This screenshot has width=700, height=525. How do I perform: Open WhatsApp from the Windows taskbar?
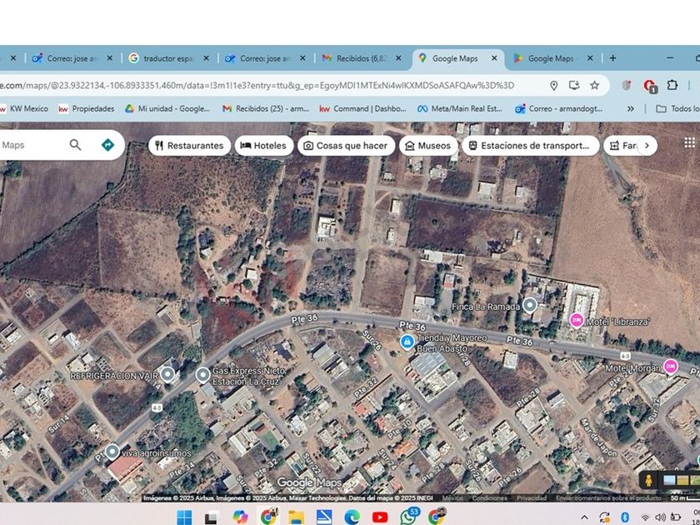(x=408, y=517)
